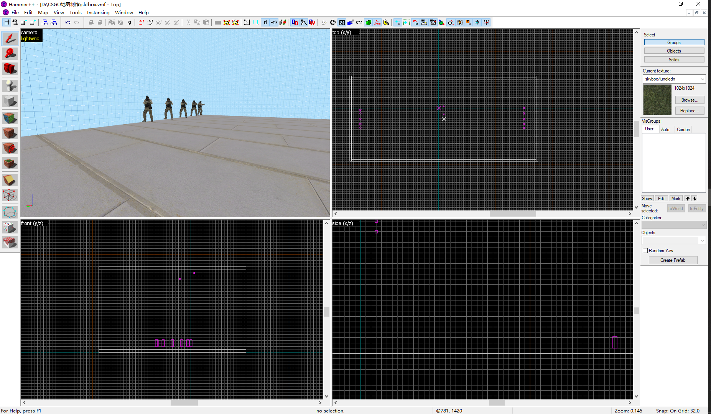
Task: Click the VisGroups move up arrow
Action: pyautogui.click(x=688, y=199)
